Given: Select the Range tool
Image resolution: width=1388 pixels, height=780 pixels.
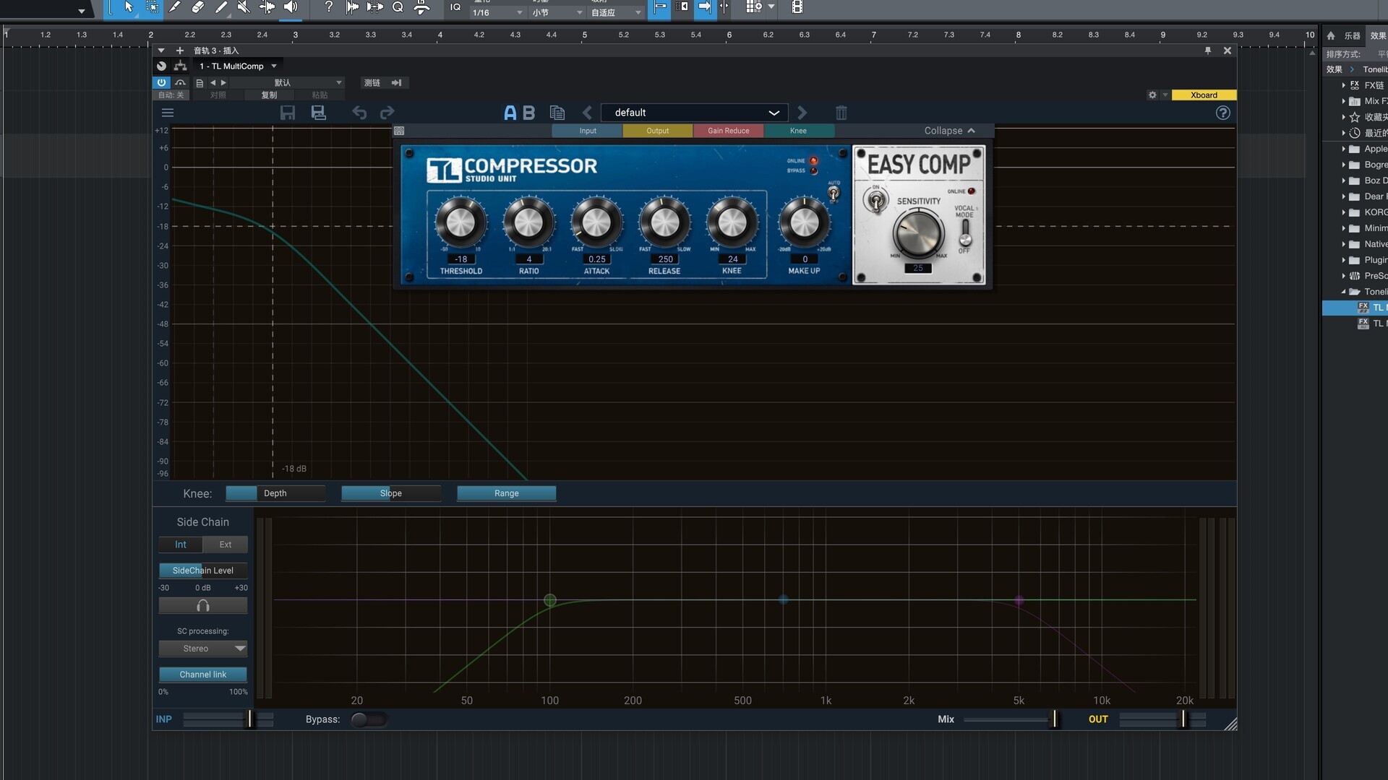Looking at the screenshot, I should (x=153, y=7).
